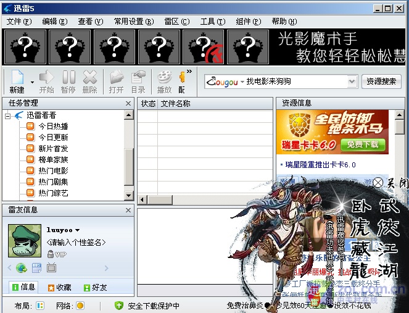This screenshot has width=409, height=313.
Task: Collapse the 迅雷看看 tree node
Action: [x=8, y=115]
